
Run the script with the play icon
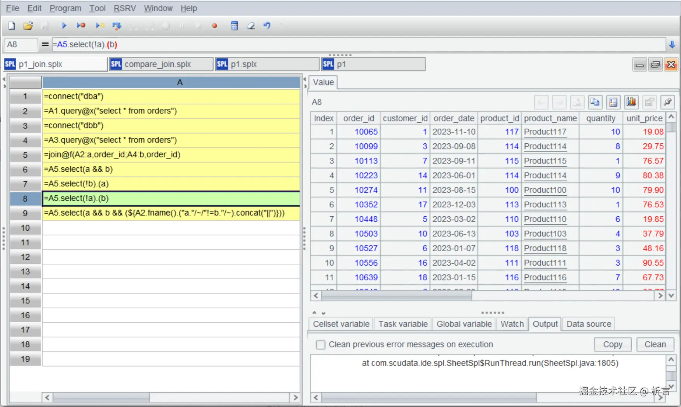click(64, 26)
